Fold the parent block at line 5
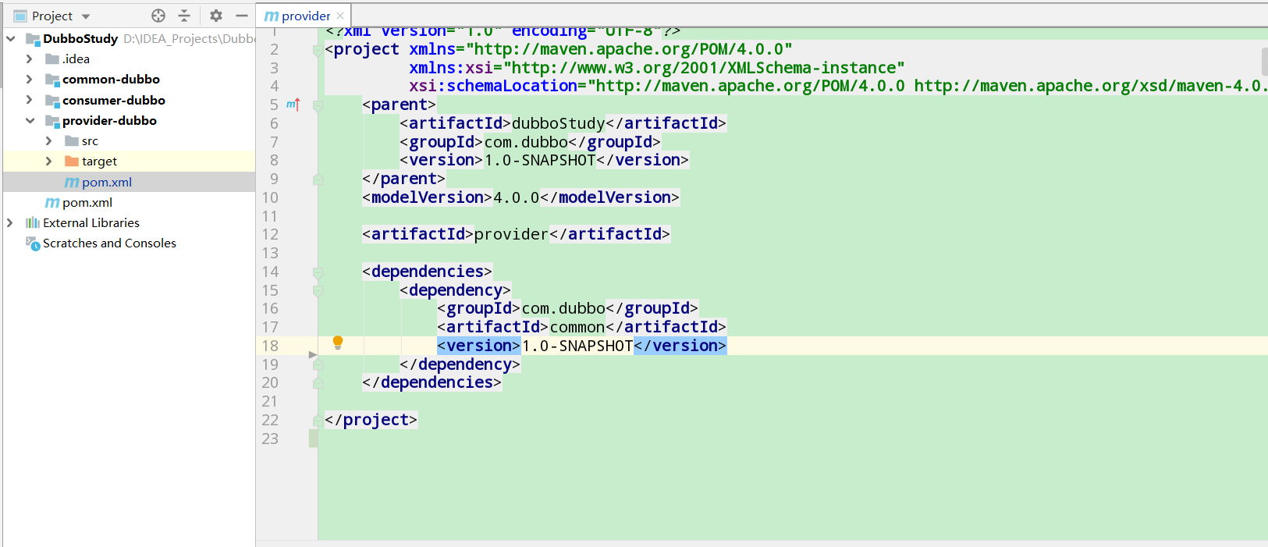Viewport: 1268px width, 547px height. 318,105
